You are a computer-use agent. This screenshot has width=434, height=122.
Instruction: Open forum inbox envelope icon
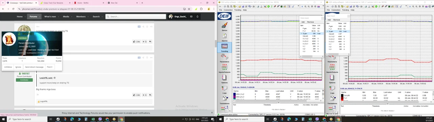(191, 16)
